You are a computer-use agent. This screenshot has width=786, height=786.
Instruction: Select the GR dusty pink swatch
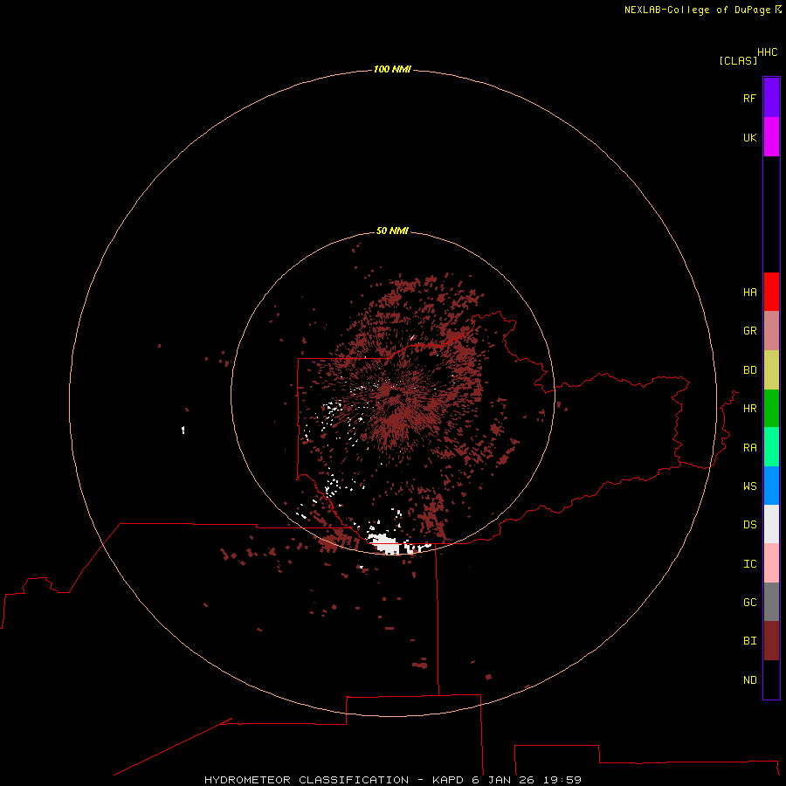click(771, 331)
